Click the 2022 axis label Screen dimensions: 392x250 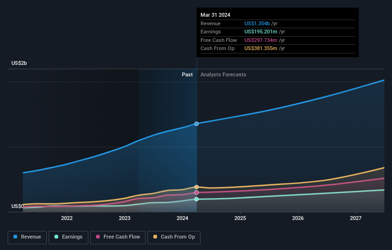click(67, 218)
